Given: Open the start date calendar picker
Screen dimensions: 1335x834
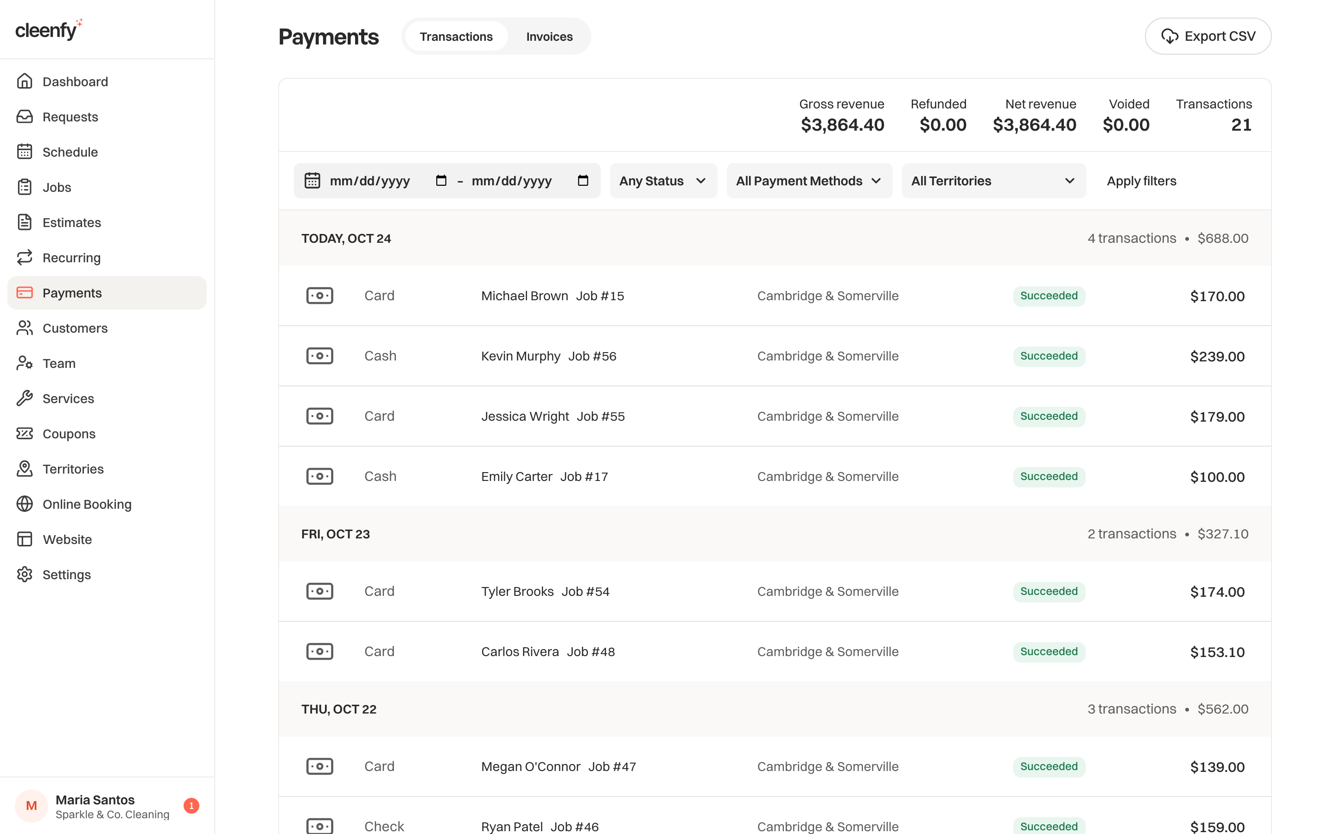Looking at the screenshot, I should (441, 180).
